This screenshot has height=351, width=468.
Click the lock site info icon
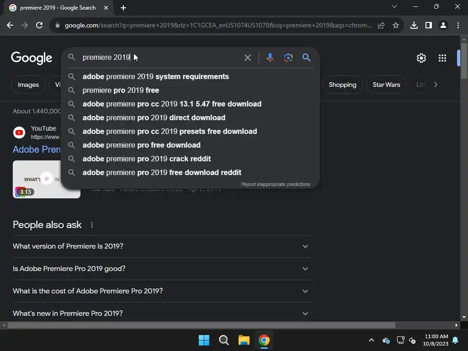[58, 26]
